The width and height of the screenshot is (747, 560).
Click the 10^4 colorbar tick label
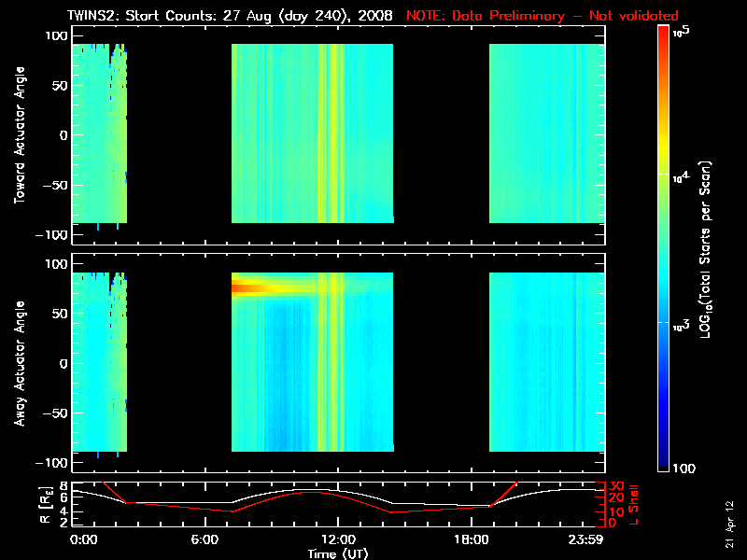pos(682,177)
